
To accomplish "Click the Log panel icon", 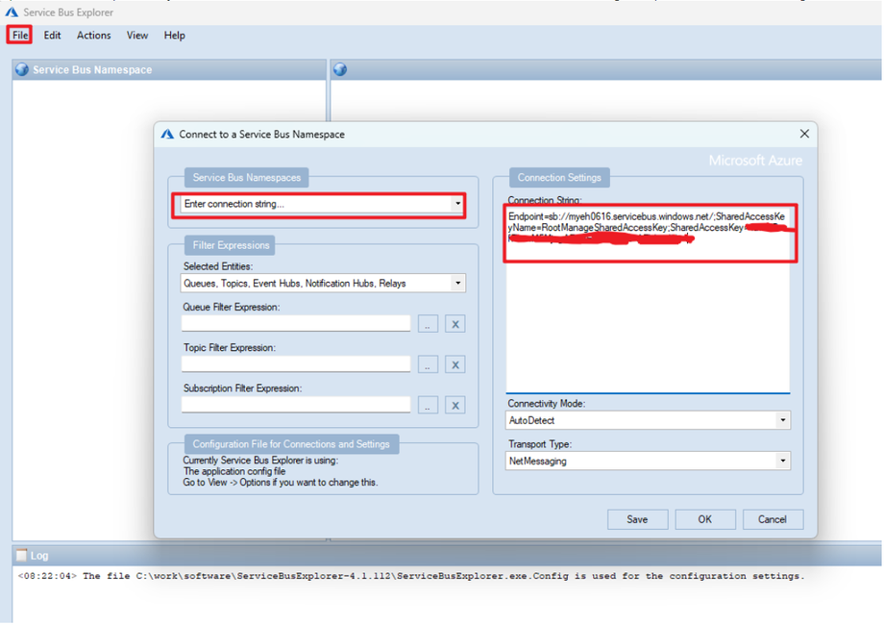I will point(21,555).
